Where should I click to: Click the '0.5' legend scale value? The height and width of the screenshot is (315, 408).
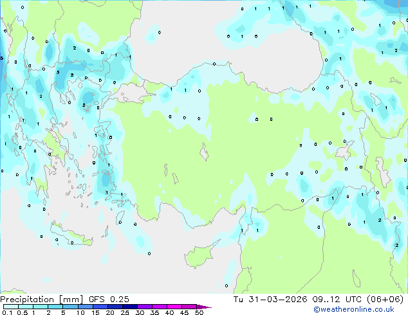(23, 312)
